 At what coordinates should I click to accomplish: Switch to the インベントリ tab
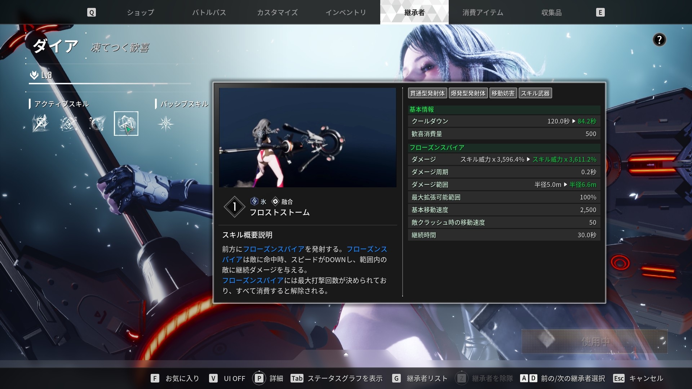tap(346, 13)
